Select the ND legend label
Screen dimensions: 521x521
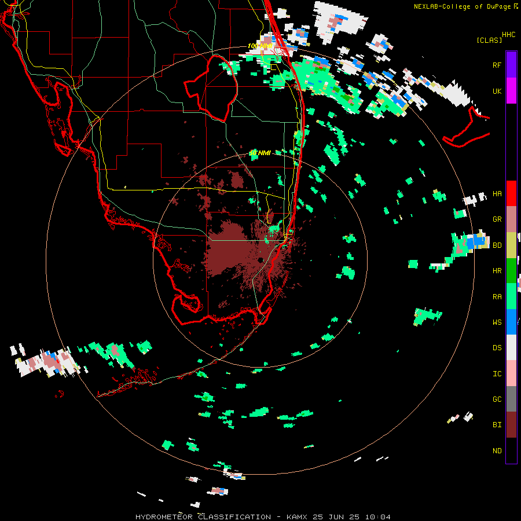[x=497, y=450]
